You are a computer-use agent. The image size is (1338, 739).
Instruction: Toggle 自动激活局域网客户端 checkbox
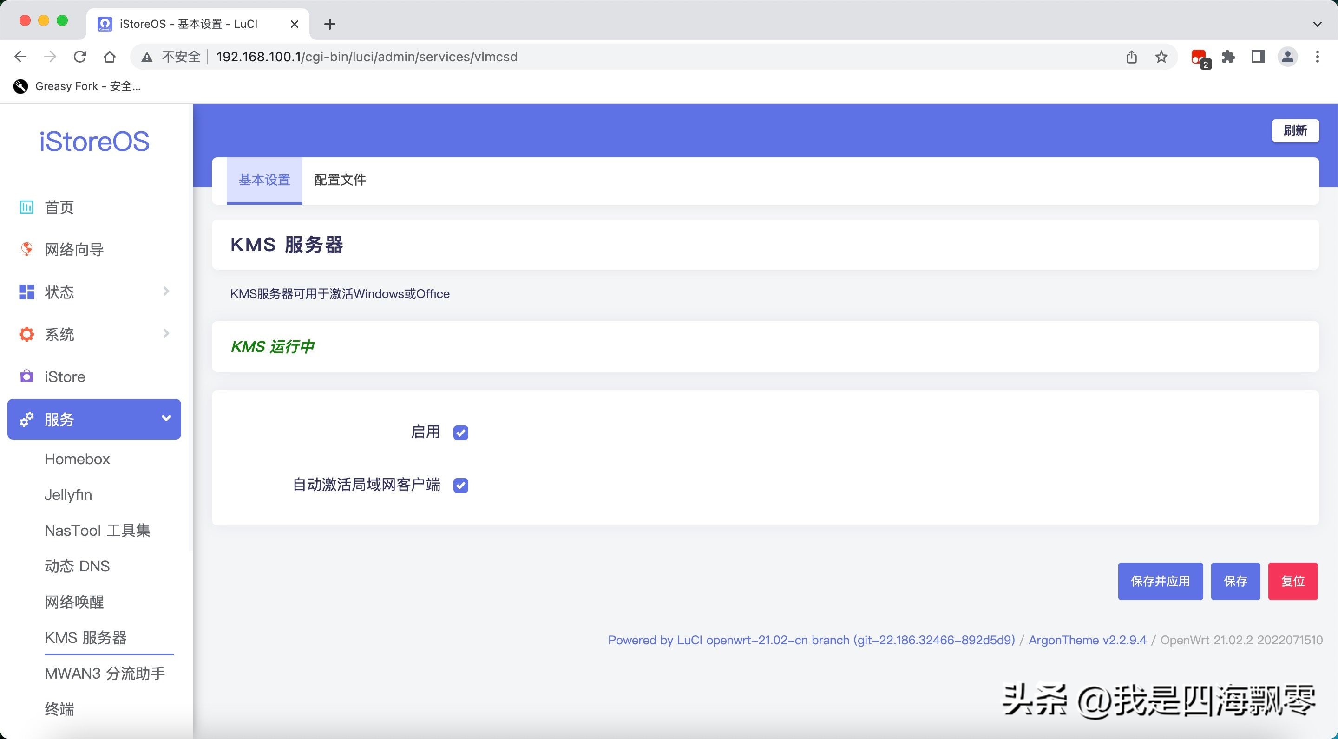click(461, 485)
